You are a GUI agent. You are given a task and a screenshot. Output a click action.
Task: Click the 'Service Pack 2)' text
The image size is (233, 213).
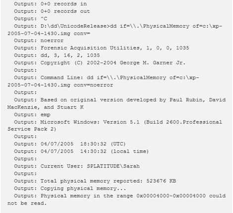click(32, 129)
